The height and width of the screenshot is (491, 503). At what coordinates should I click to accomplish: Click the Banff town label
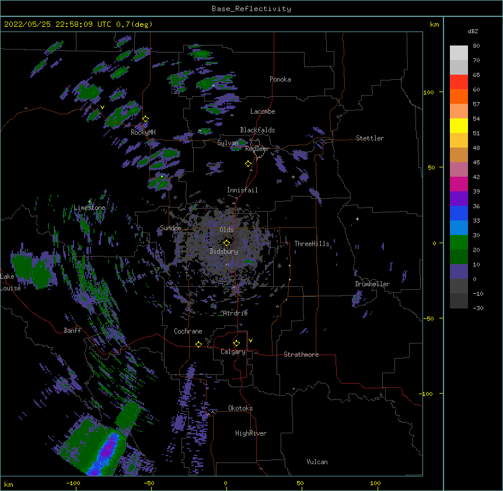pos(72,331)
